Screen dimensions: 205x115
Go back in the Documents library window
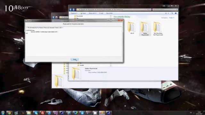point(70,10)
